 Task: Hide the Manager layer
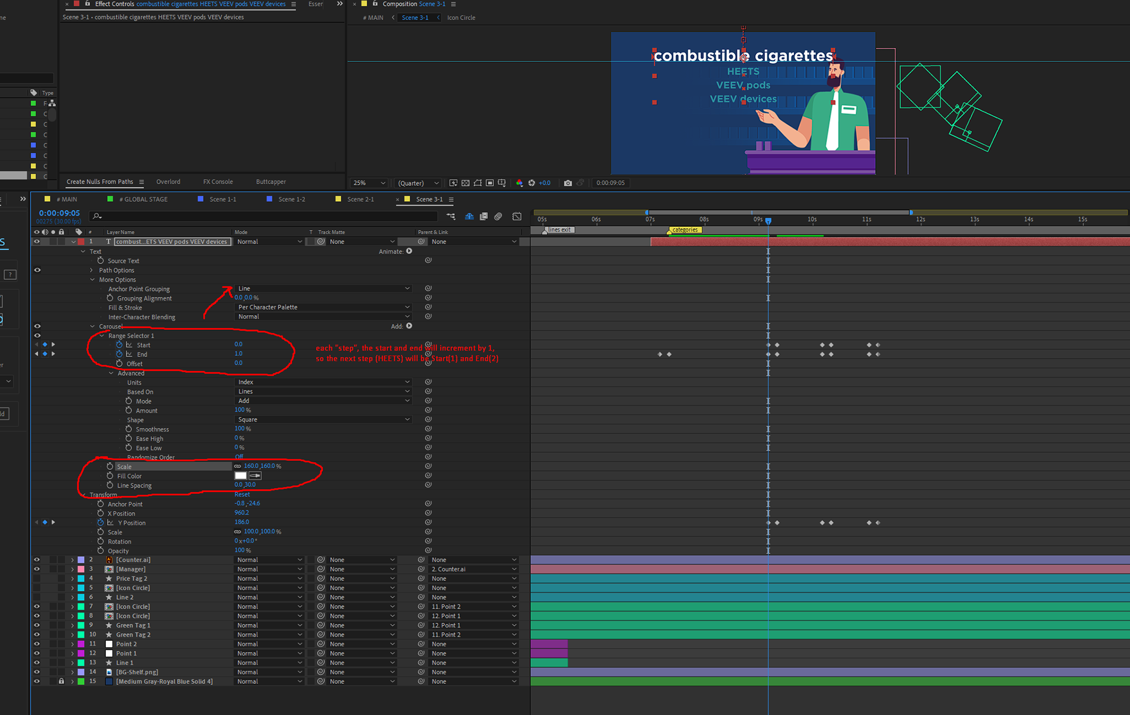tap(37, 569)
